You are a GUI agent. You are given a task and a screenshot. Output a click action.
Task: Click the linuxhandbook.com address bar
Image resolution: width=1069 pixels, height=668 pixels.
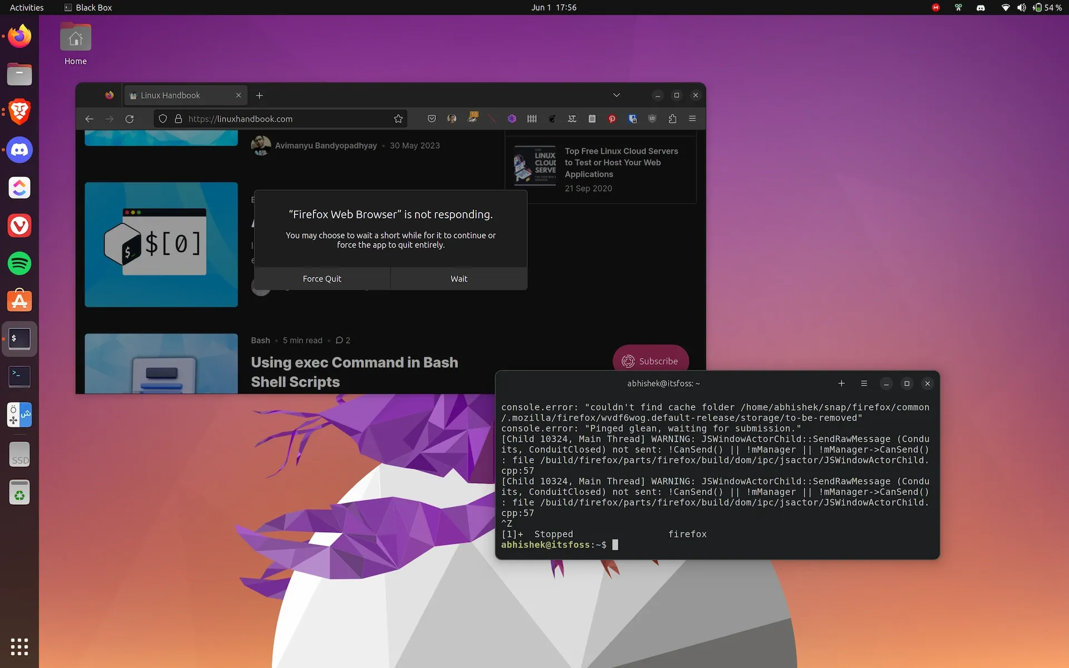pos(281,119)
